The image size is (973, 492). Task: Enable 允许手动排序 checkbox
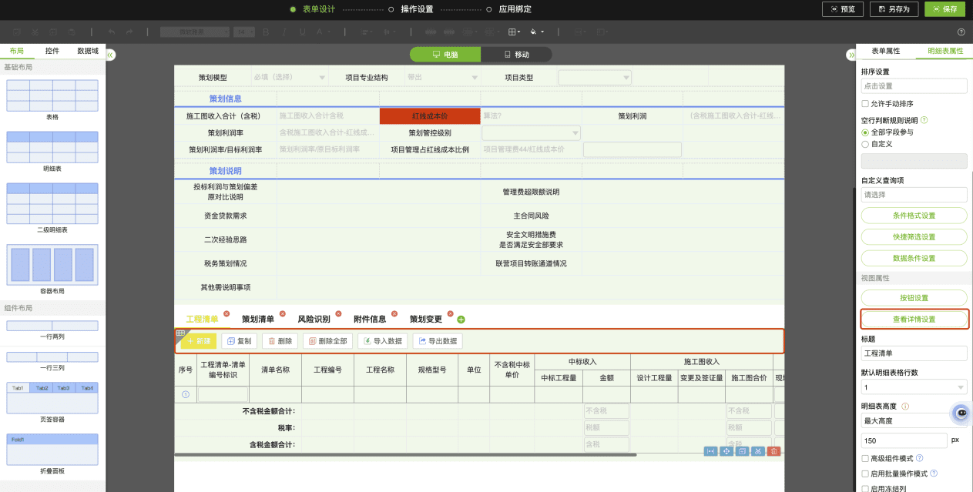point(865,103)
